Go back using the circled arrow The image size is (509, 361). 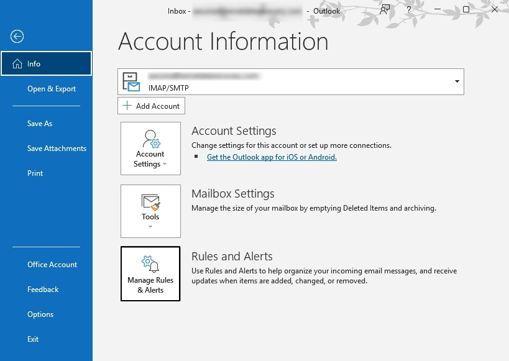pos(17,37)
